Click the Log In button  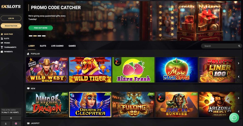point(11,18)
